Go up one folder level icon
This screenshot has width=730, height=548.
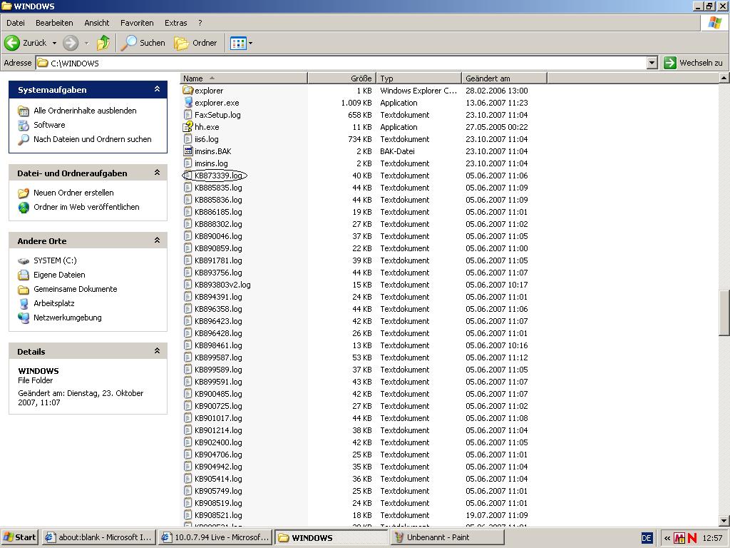point(103,43)
